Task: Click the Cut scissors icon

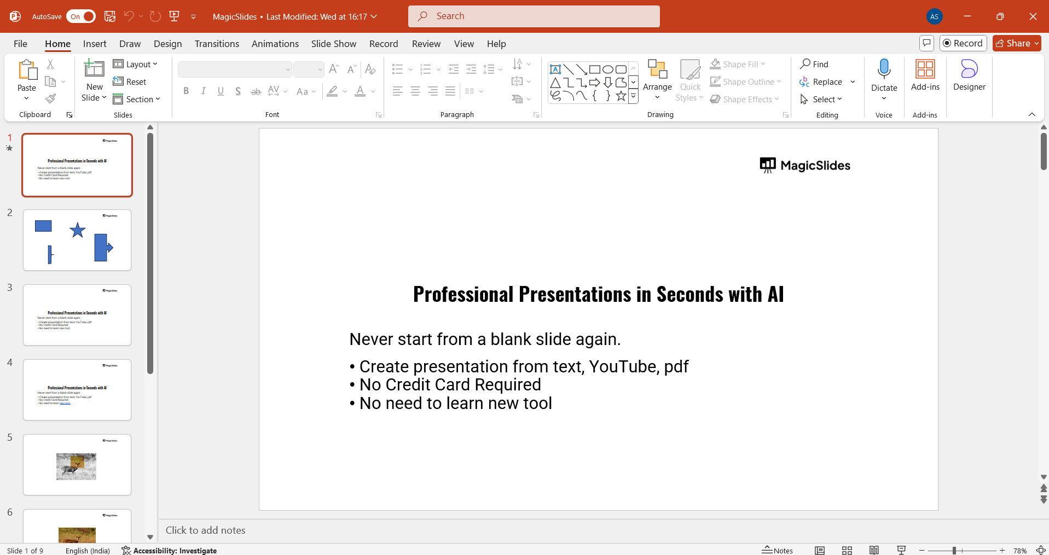Action: coord(50,65)
